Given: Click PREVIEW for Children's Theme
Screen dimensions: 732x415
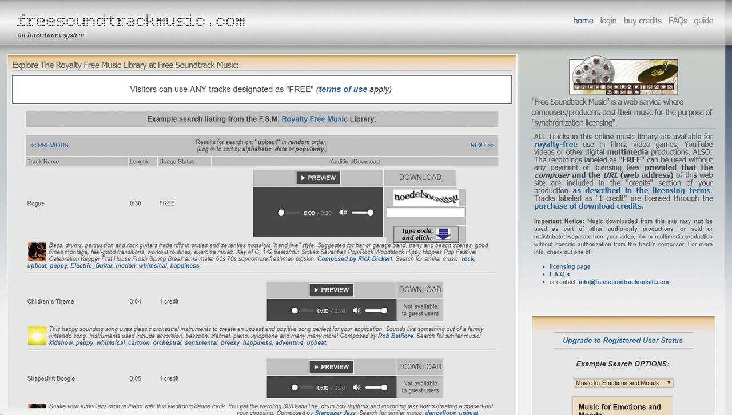Looking at the screenshot, I should (332, 290).
